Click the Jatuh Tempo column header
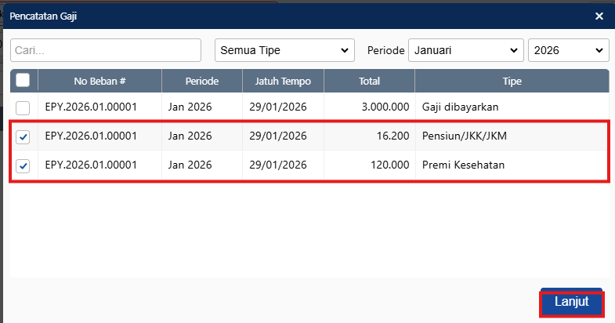 click(283, 81)
